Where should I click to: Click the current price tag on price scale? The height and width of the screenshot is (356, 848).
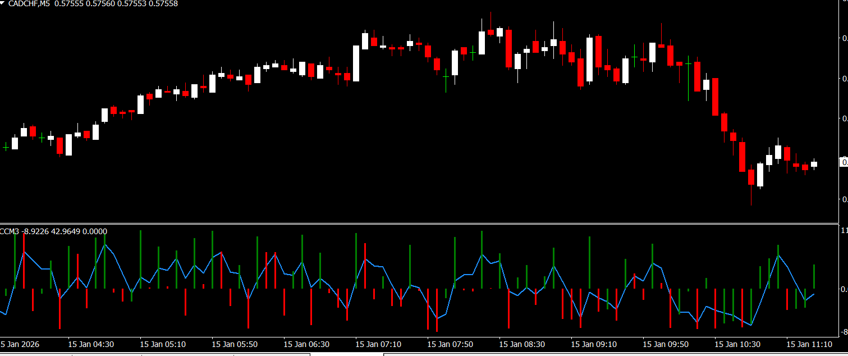pos(844,162)
